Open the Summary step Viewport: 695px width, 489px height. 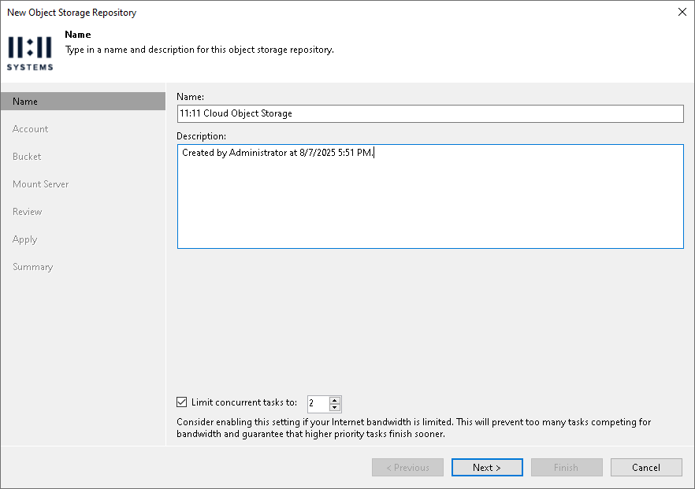pos(33,267)
